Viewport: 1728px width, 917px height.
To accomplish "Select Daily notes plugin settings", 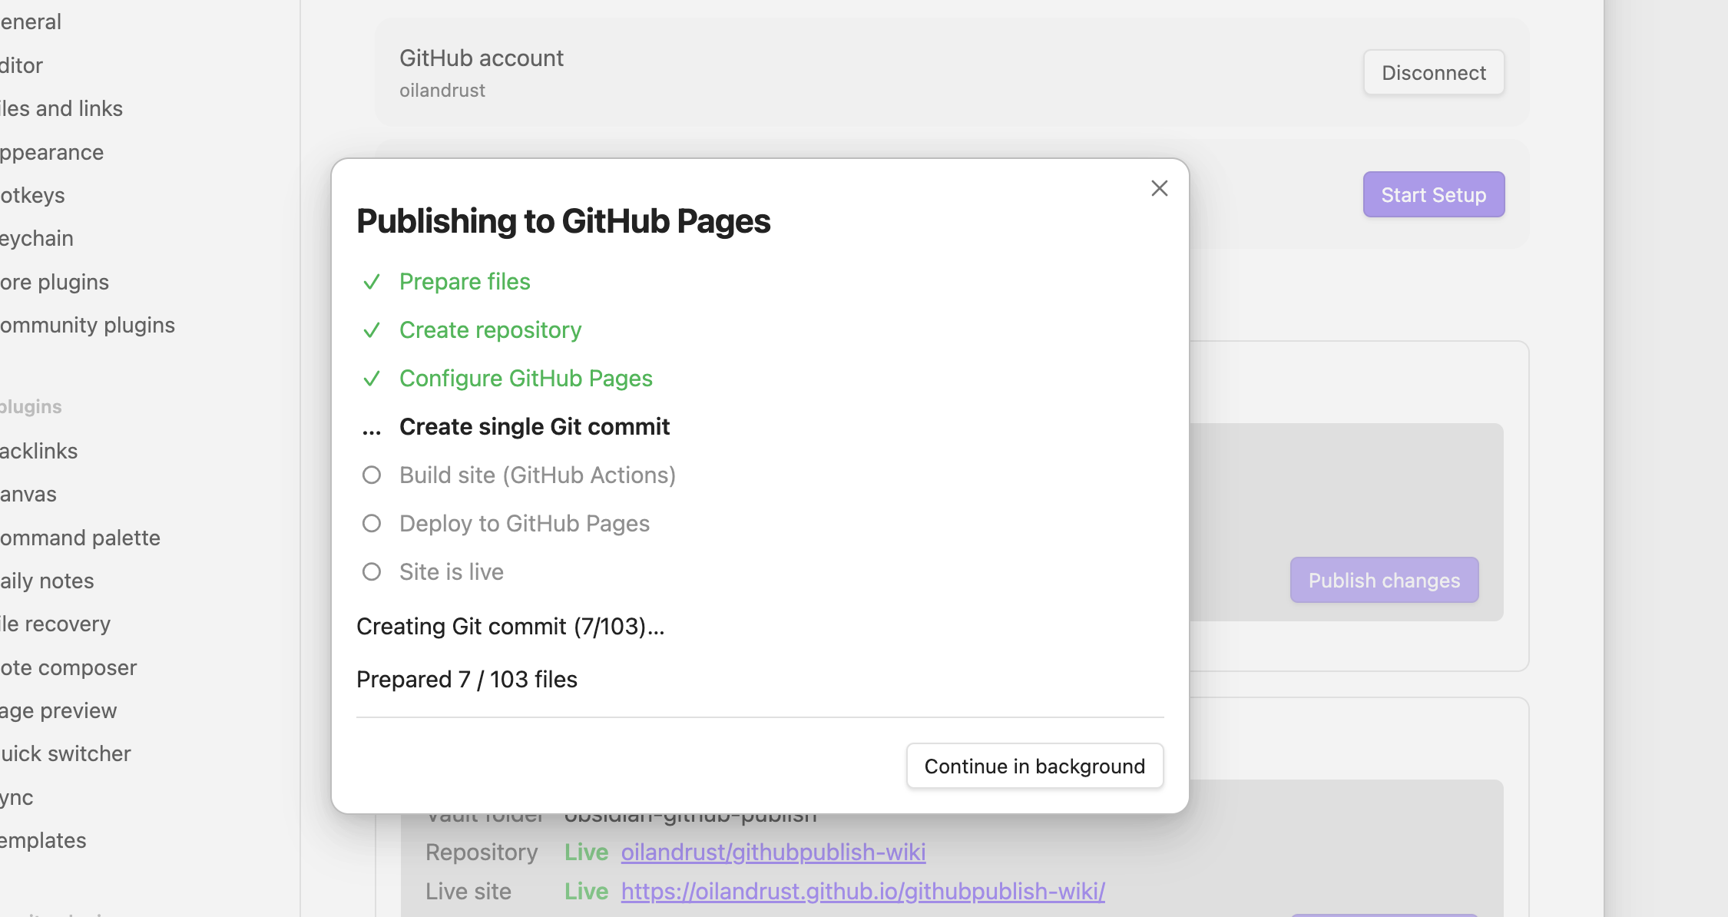I will point(46,581).
